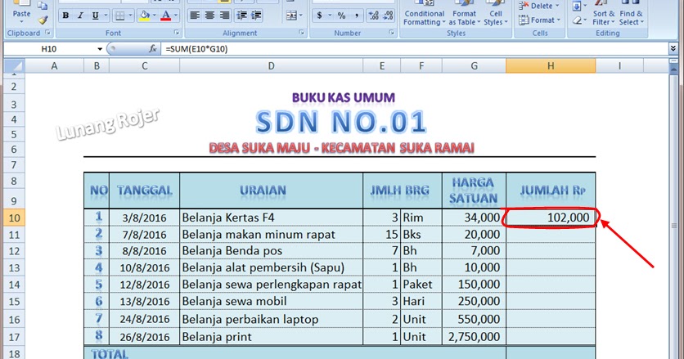
Task: Open Format as Table gallery
Action: 464,14
